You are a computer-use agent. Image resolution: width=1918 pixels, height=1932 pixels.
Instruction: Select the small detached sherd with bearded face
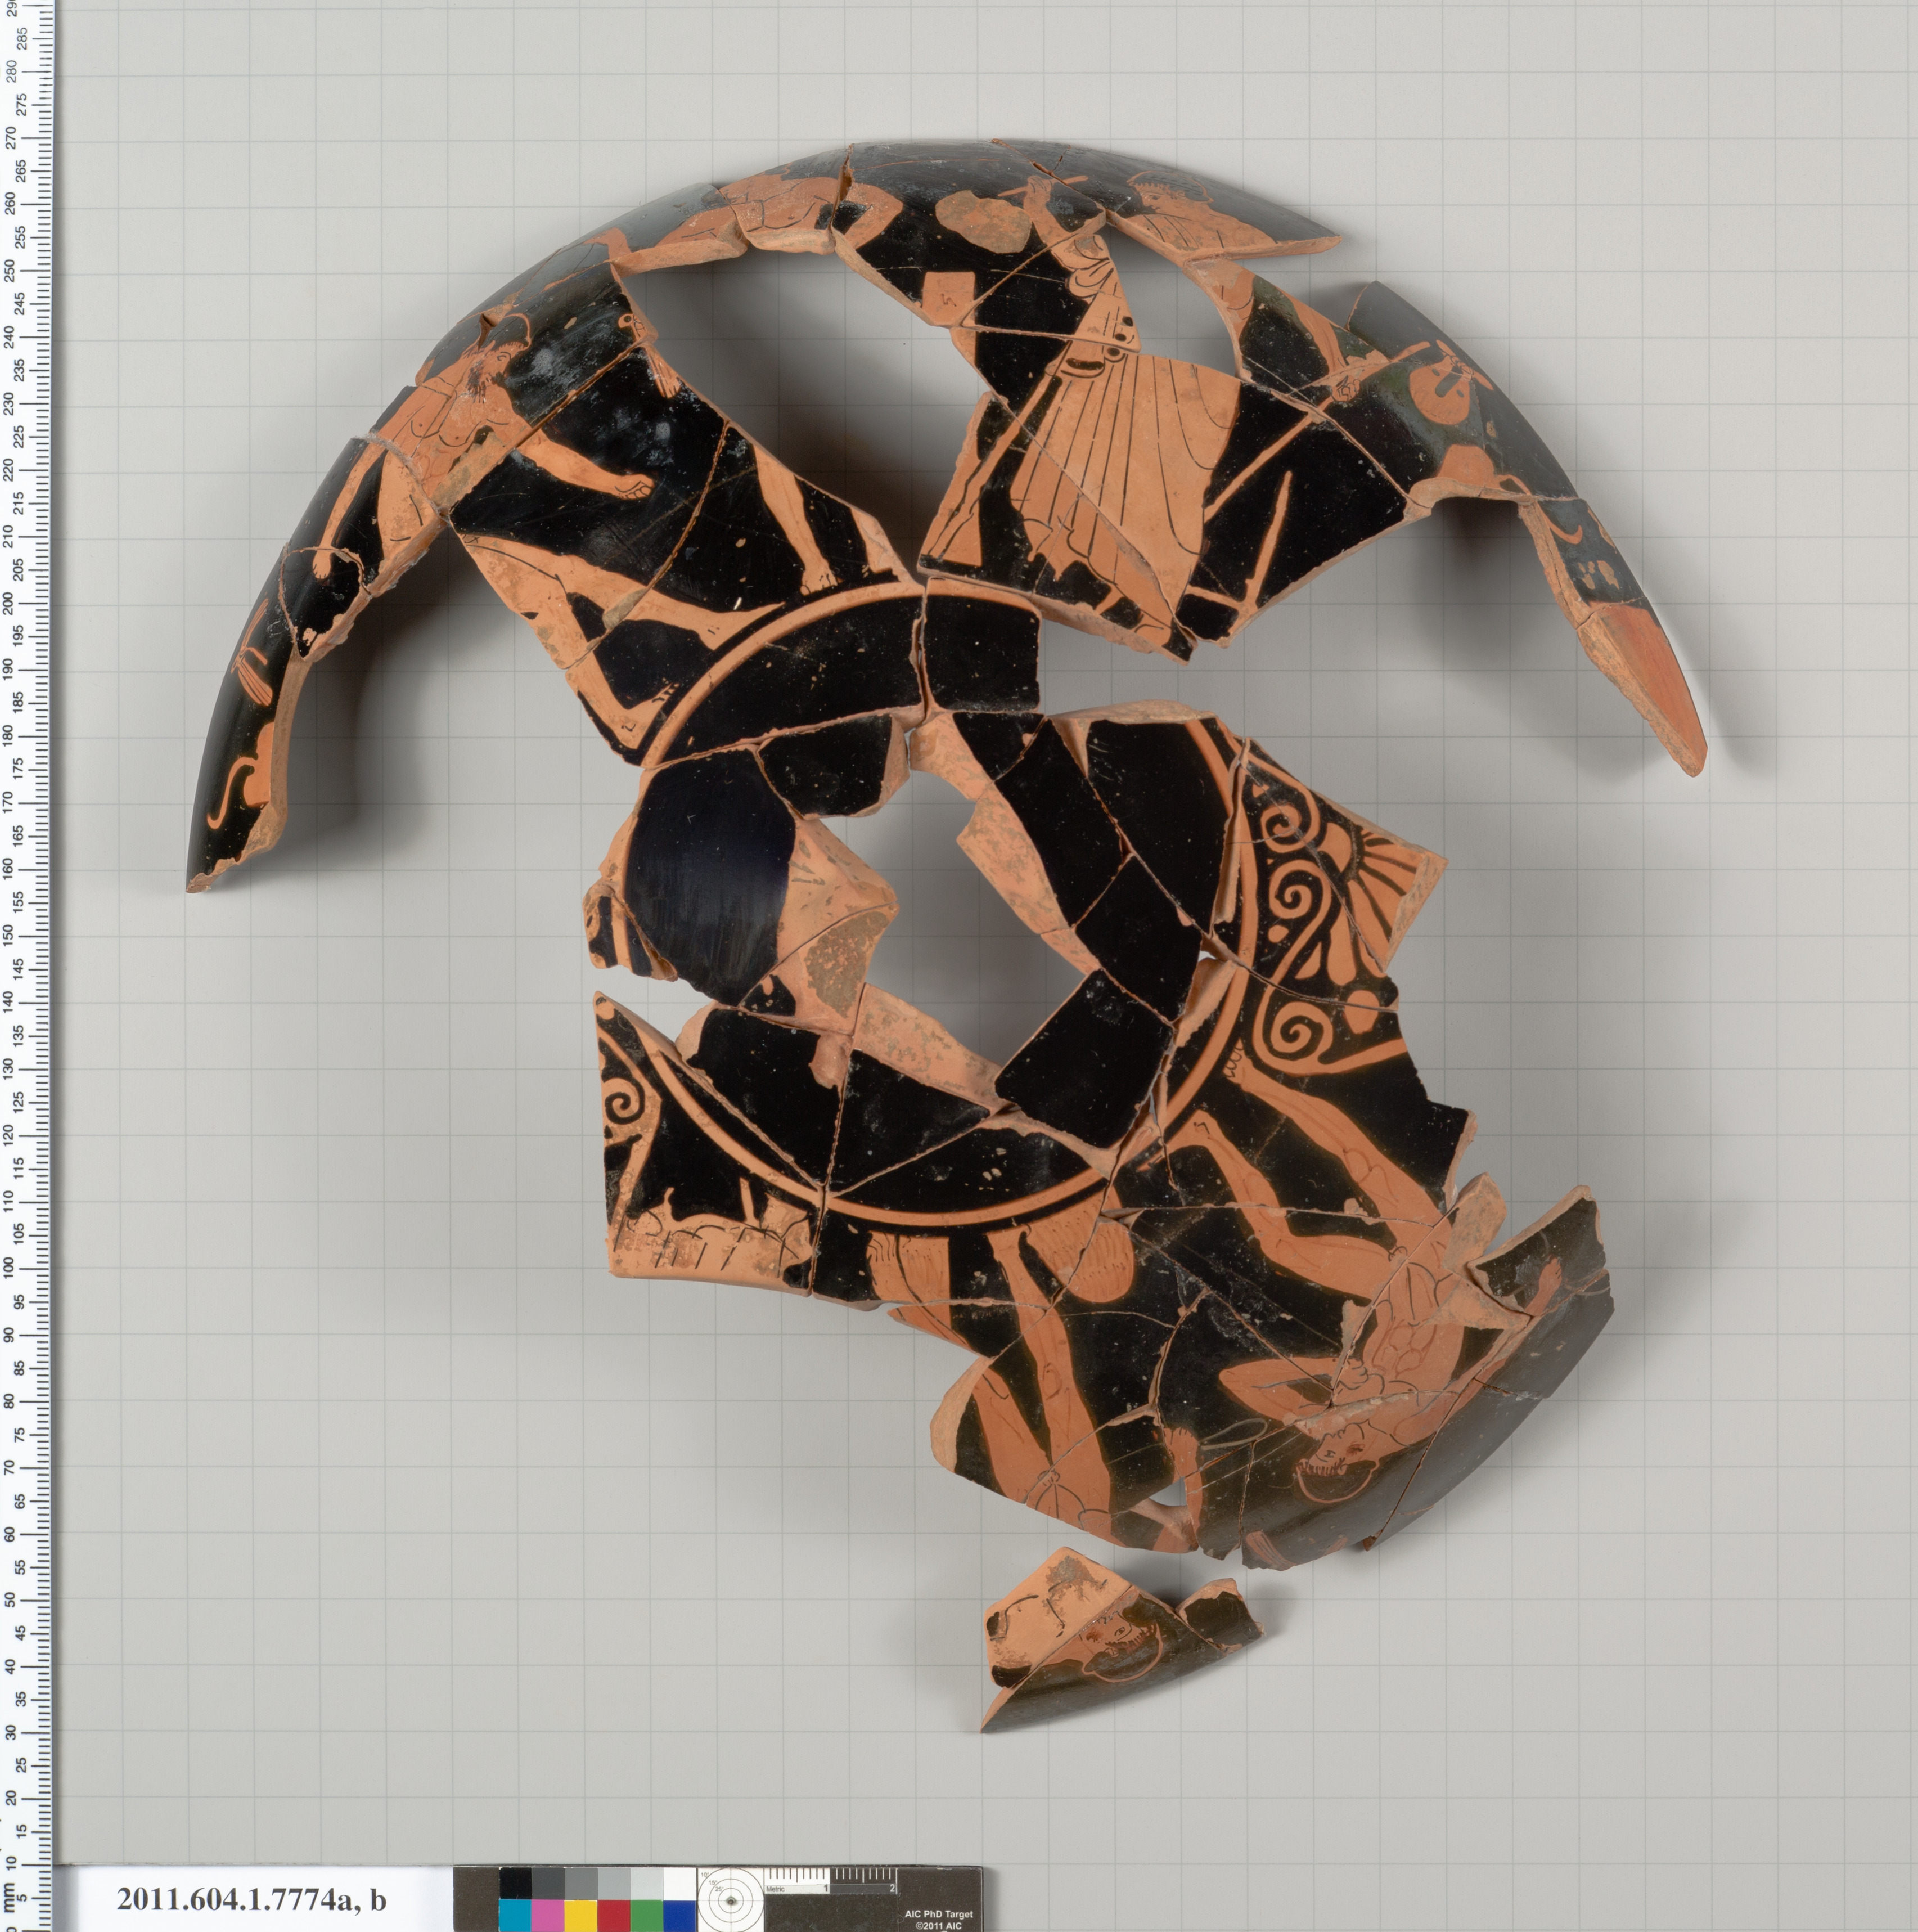click(1120, 1641)
